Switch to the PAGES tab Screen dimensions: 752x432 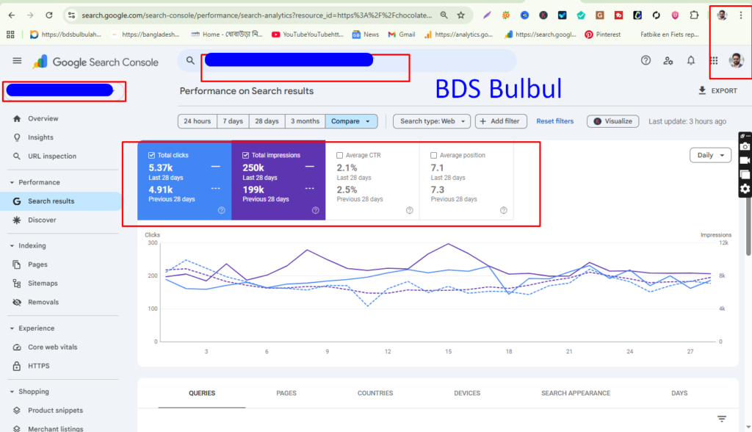(x=286, y=393)
